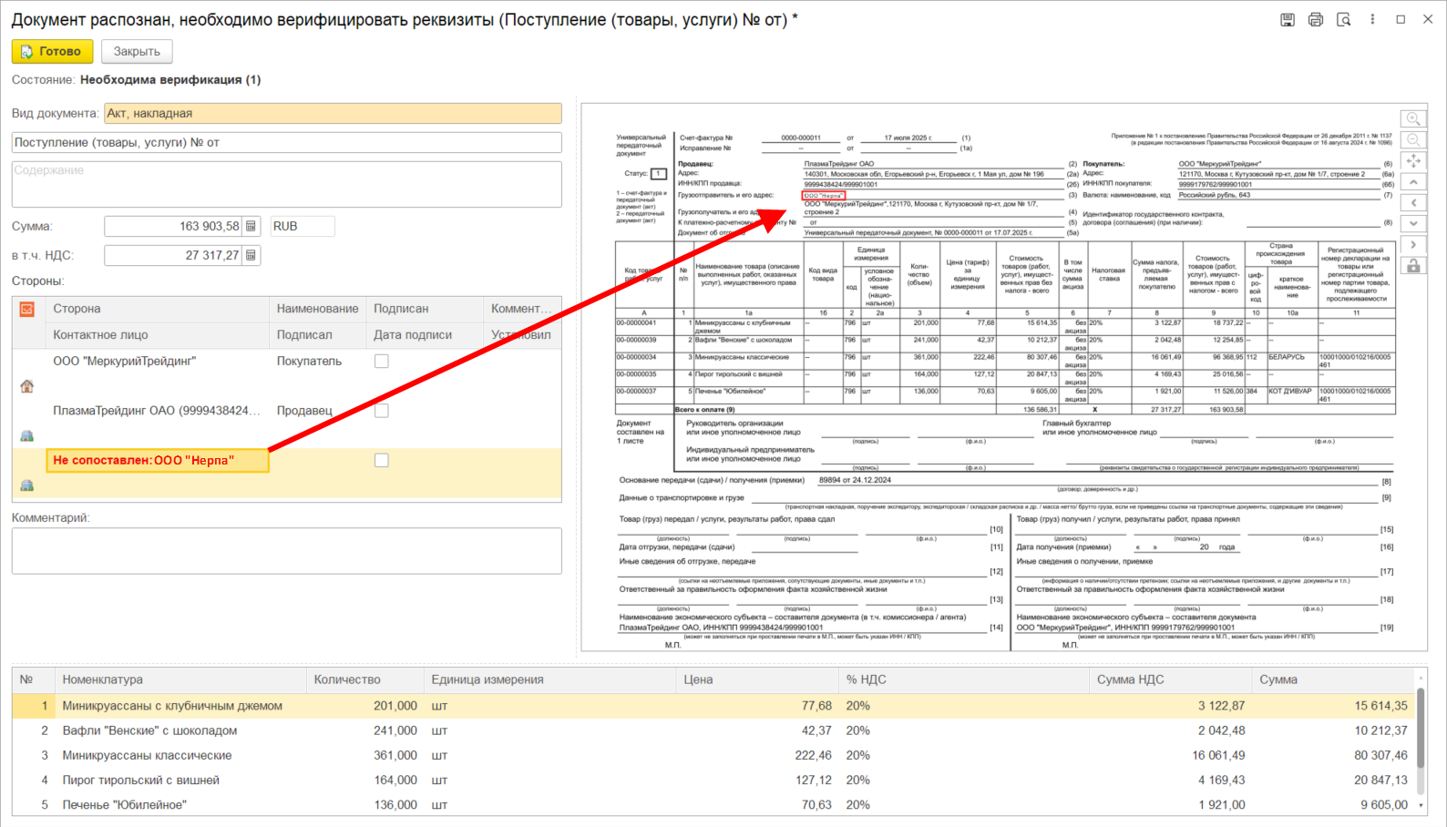
Task: Open calculator for the Сумма field
Action: click(251, 226)
